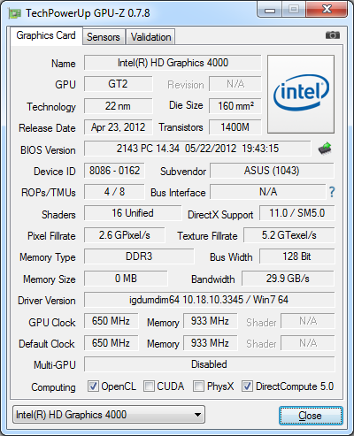Toggle the DirectCompute 5.0 checkbox
The image size is (354, 436).
pyautogui.click(x=247, y=386)
